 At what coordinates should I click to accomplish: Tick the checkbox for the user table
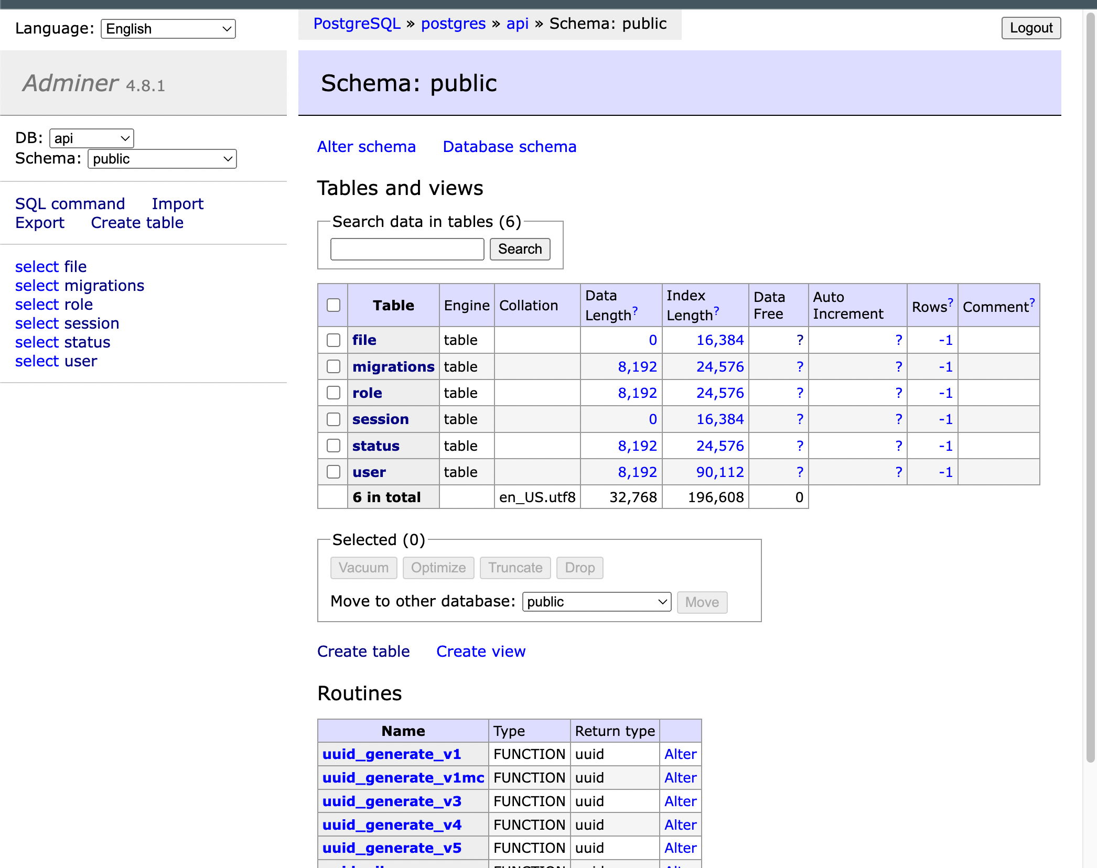point(334,472)
